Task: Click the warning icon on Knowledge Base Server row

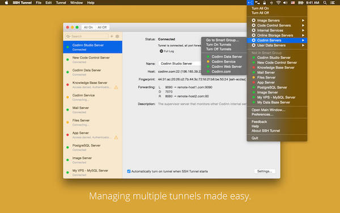Action: point(116,87)
